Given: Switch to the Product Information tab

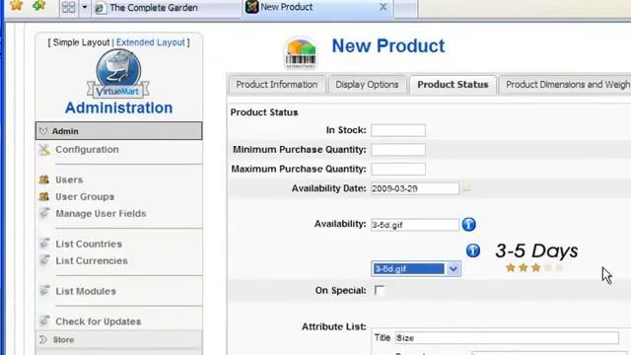Looking at the screenshot, I should (277, 85).
